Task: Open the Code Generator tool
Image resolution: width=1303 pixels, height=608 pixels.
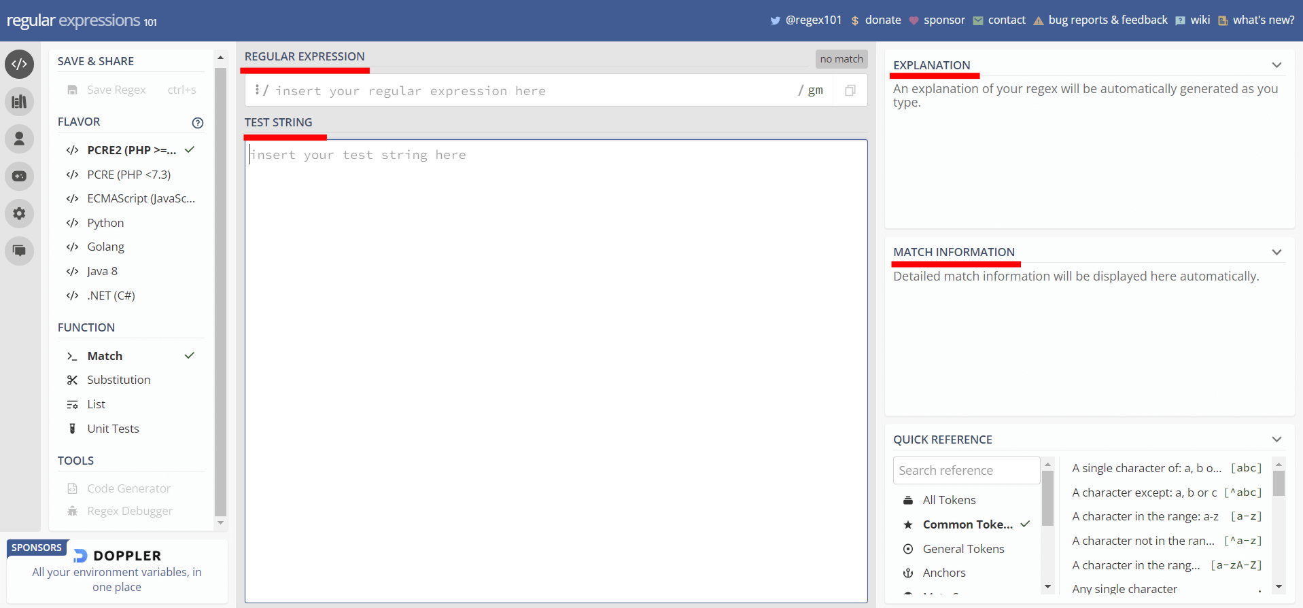Action: [130, 488]
